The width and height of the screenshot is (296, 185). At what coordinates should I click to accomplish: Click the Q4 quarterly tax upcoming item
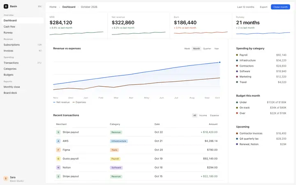[261, 139]
